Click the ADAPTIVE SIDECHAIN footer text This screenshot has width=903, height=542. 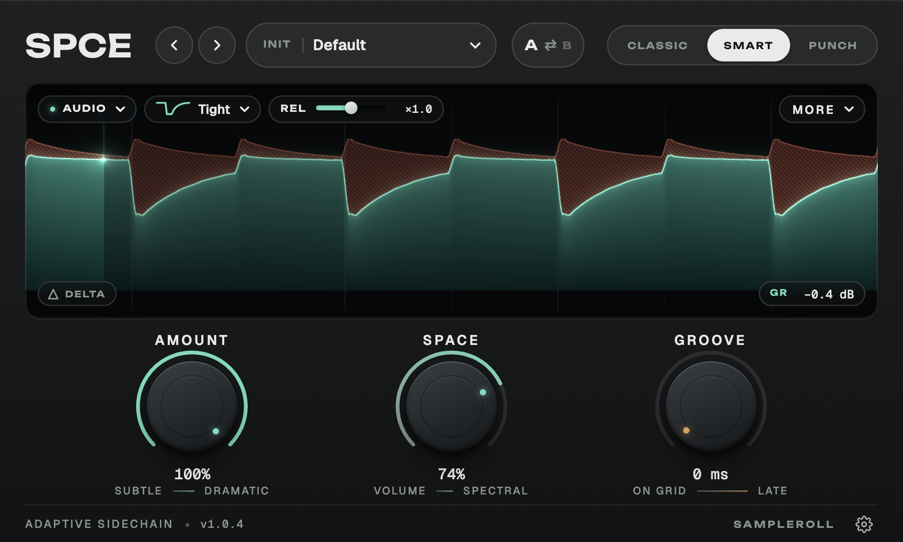(x=99, y=524)
